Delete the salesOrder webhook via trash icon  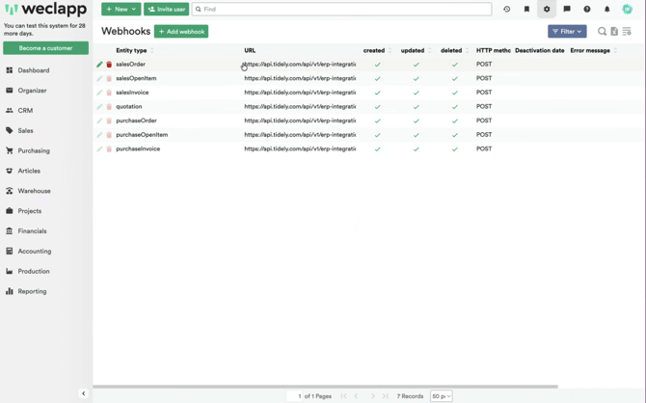click(x=109, y=65)
